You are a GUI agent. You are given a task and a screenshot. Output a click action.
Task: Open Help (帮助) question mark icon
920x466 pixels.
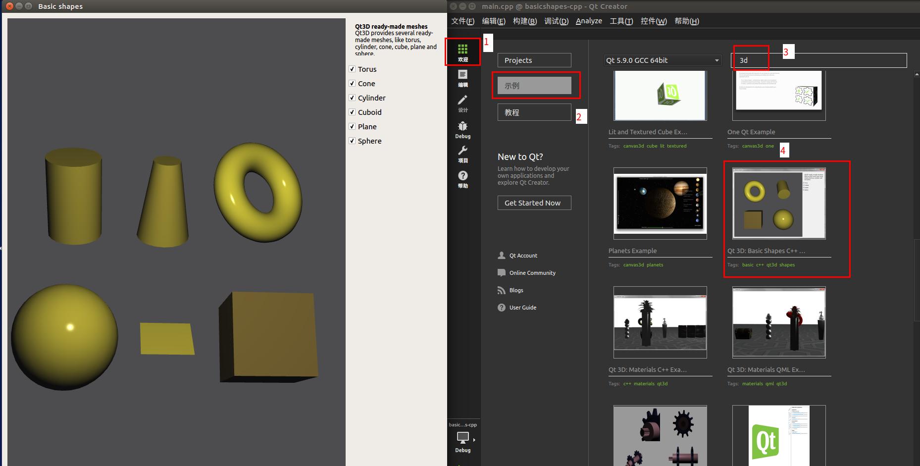point(462,176)
